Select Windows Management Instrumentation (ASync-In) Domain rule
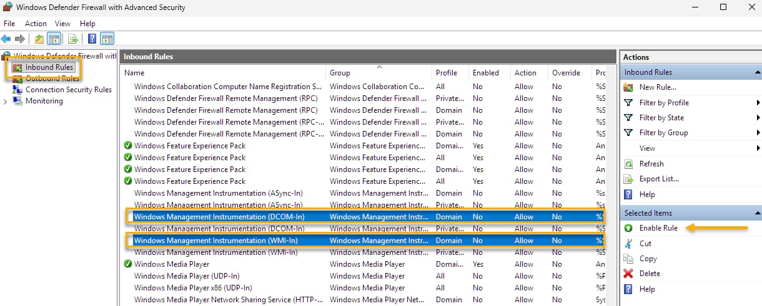 coord(363,193)
